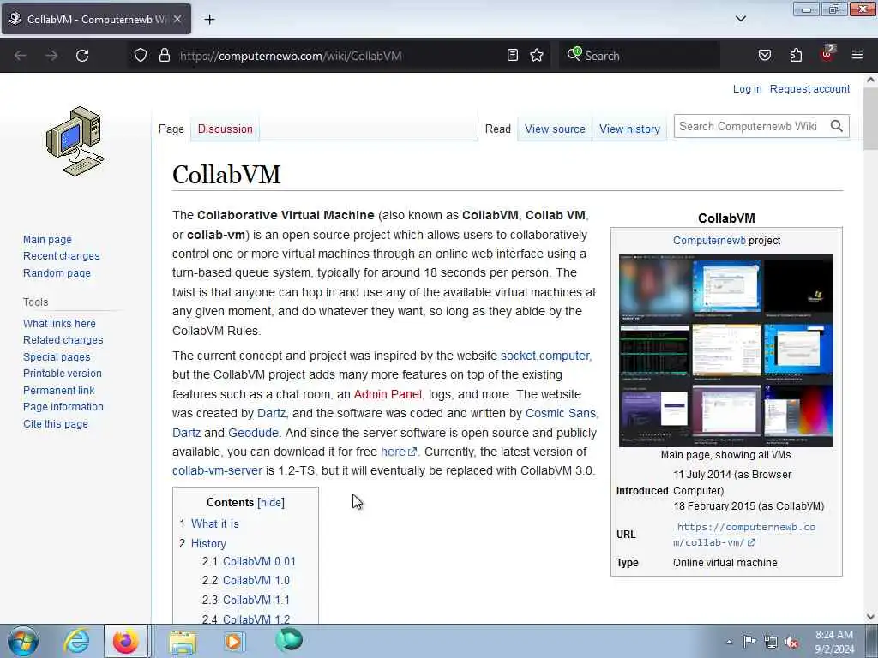Show hidden system tray icons

point(729,642)
